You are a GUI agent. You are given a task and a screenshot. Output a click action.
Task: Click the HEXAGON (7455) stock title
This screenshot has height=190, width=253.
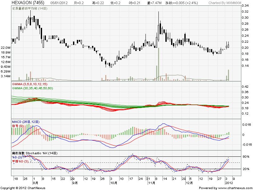click(25, 3)
